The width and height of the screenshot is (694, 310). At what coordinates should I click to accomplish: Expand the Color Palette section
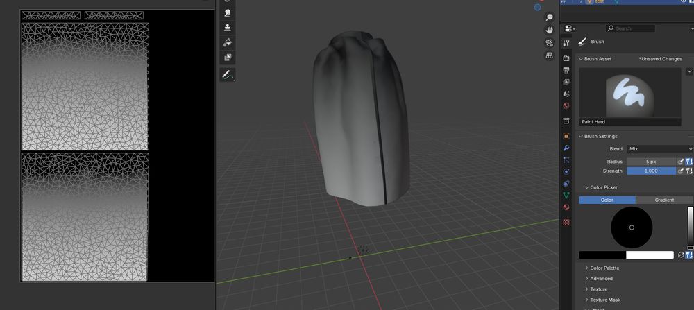(x=586, y=268)
